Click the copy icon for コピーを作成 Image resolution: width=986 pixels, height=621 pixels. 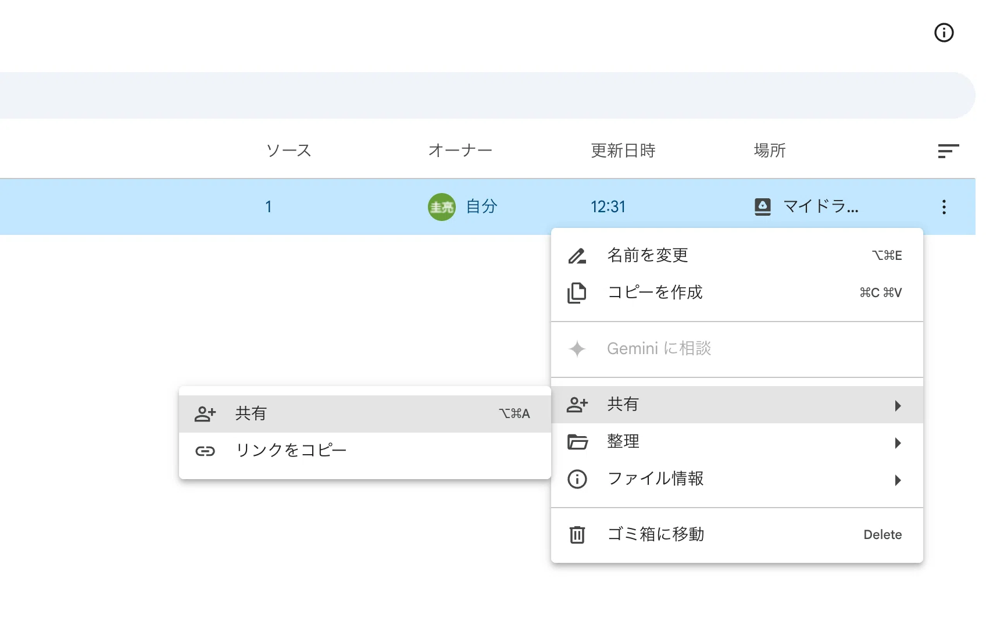[577, 293]
